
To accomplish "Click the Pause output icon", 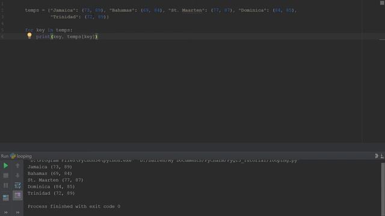I will click(5, 185).
